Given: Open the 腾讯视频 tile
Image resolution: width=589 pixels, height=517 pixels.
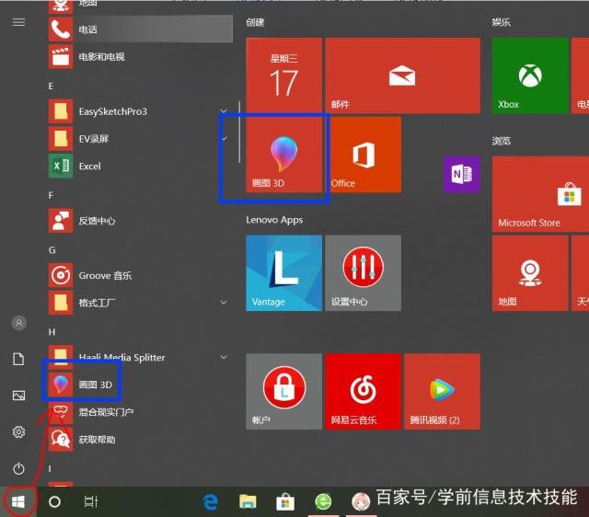Looking at the screenshot, I should pyautogui.click(x=442, y=391).
